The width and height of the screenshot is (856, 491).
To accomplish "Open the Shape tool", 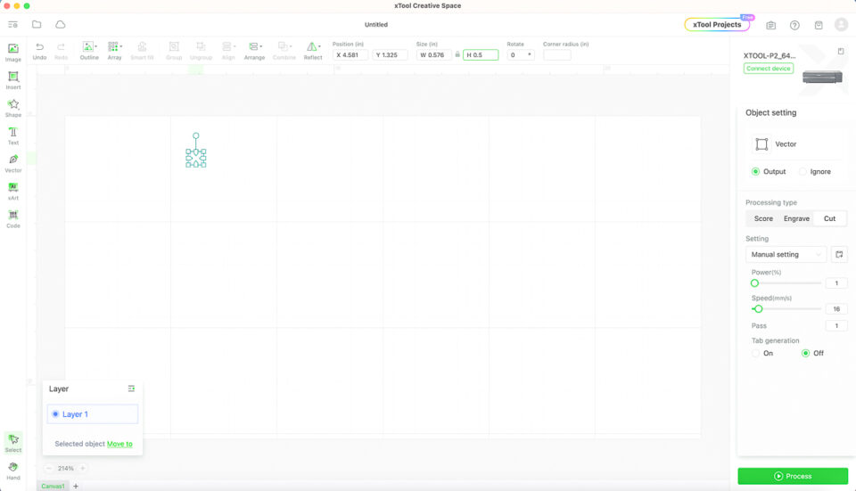I will pos(12,107).
